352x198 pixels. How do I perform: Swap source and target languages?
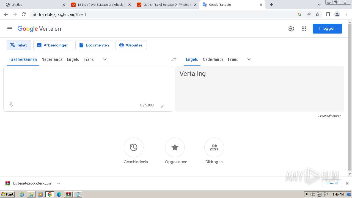(174, 59)
